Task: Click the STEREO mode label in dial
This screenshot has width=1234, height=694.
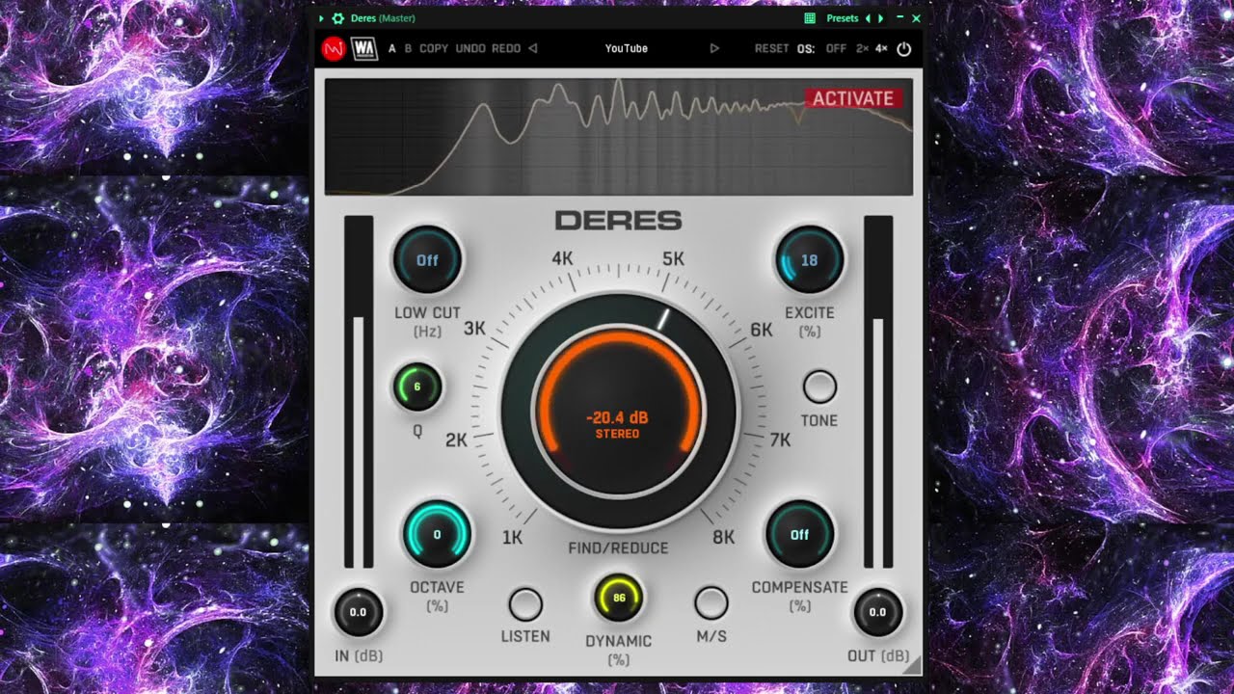Action: (618, 434)
